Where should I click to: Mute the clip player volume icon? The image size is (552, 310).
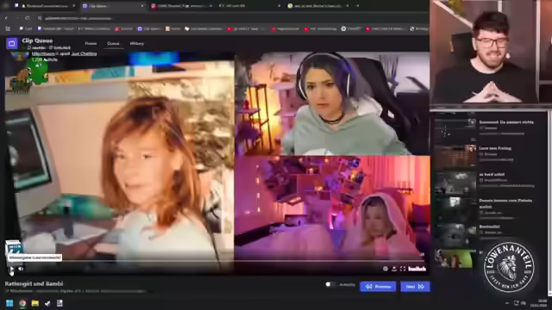click(21, 269)
